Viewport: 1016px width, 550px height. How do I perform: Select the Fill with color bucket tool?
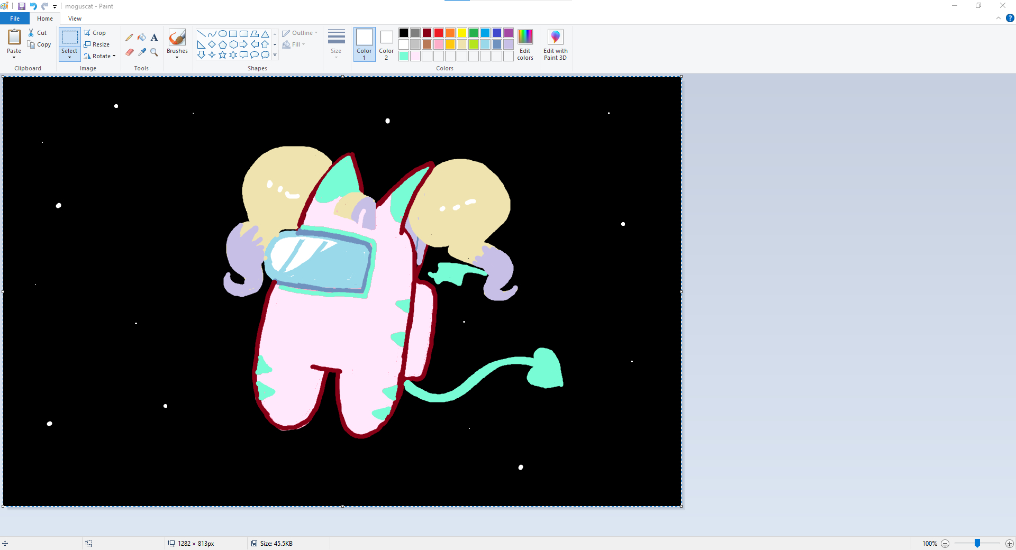click(142, 38)
